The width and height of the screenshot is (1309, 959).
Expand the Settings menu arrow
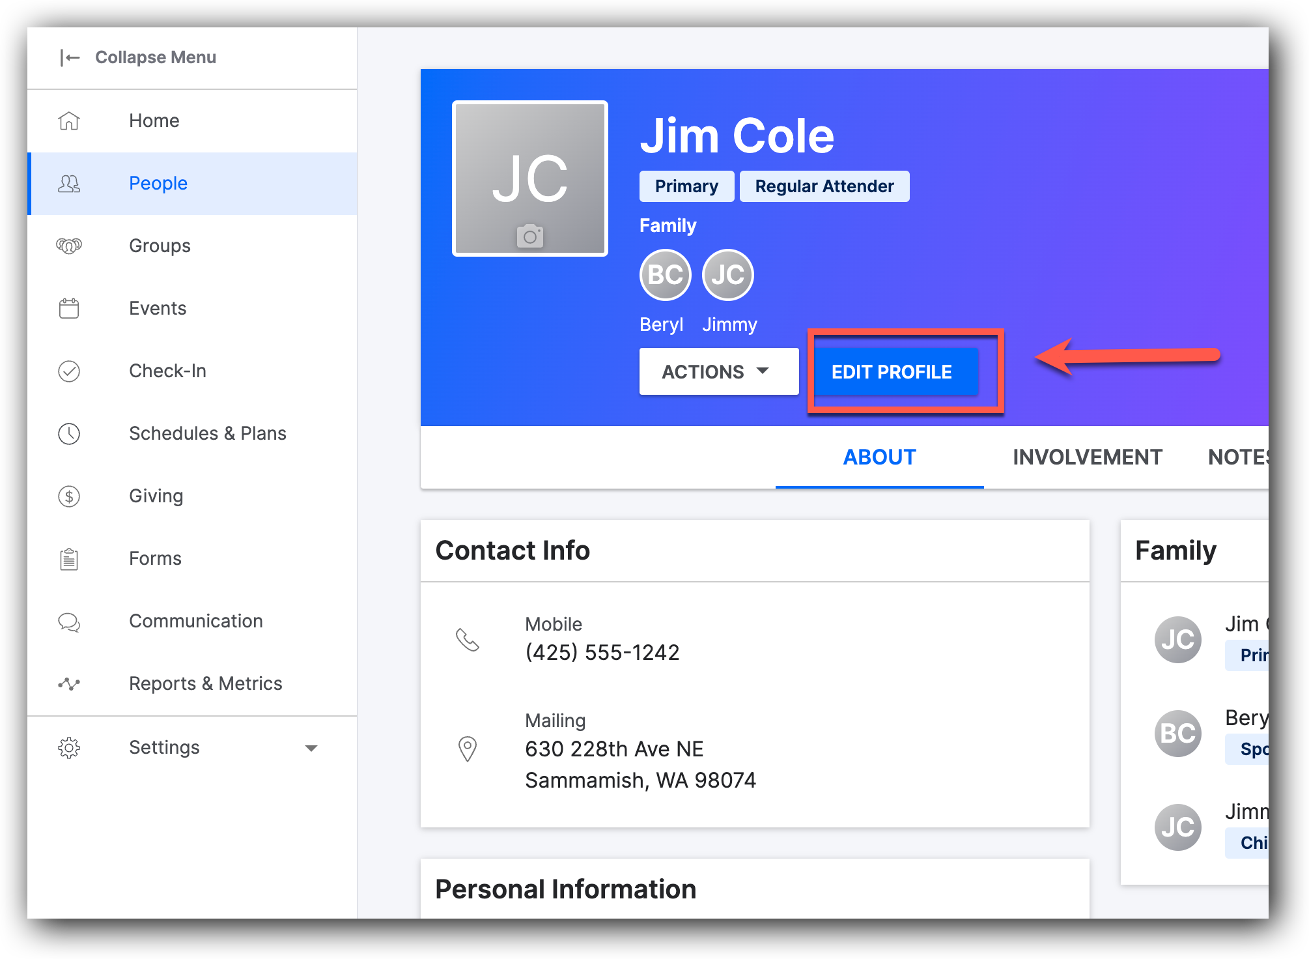pos(311,748)
